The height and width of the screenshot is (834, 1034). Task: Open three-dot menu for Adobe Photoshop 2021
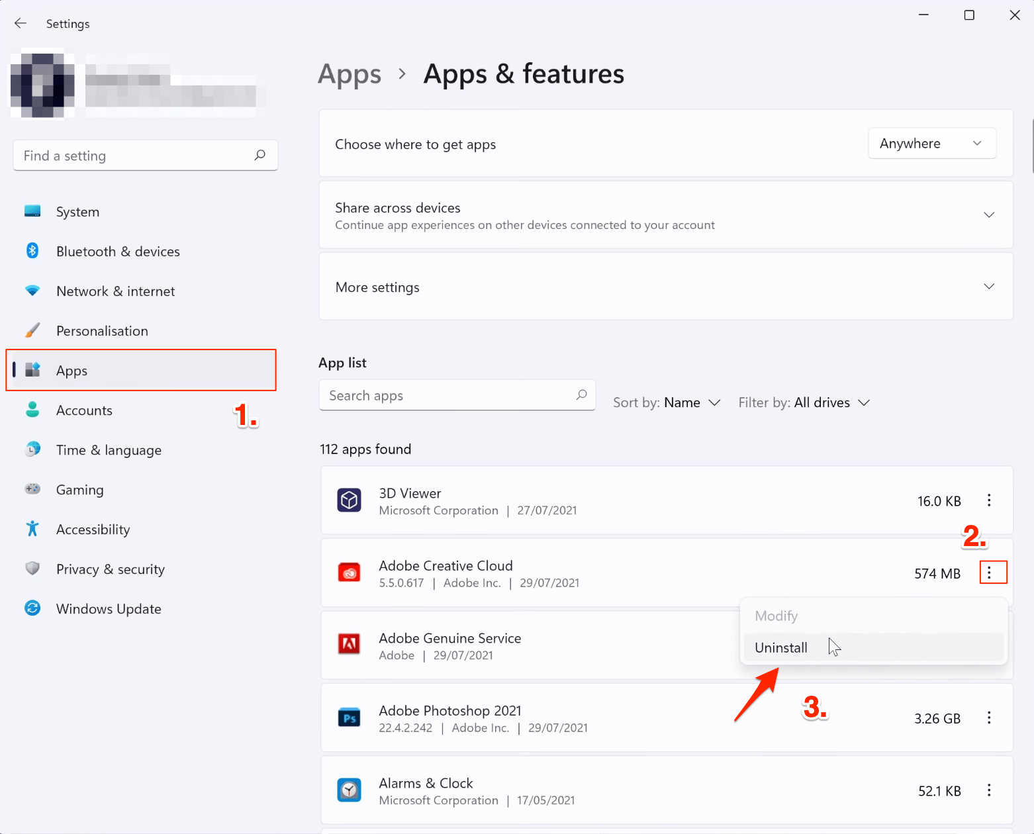pyautogui.click(x=989, y=718)
